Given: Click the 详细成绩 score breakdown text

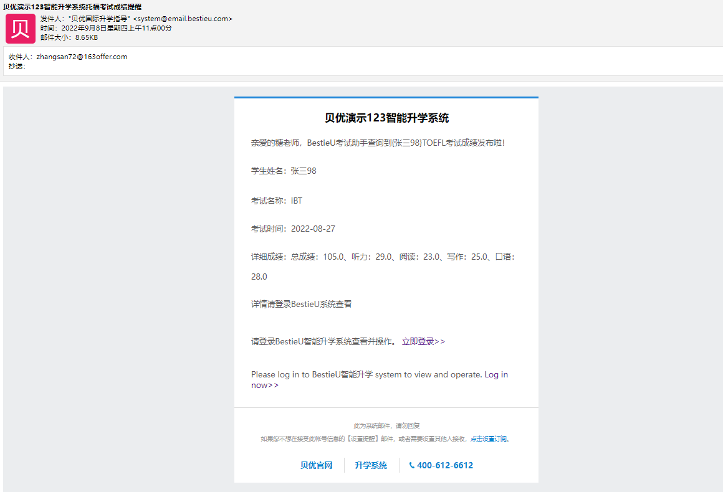Looking at the screenshot, I should pyautogui.click(x=383, y=267).
